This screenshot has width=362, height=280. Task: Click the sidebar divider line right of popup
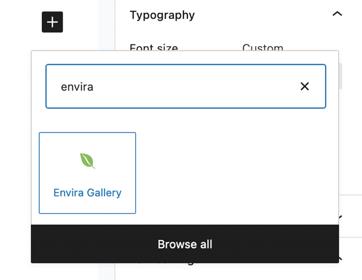[350, 195]
